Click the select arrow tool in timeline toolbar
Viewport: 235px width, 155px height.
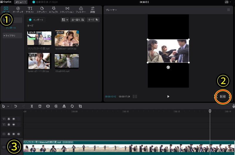(x=4, y=106)
